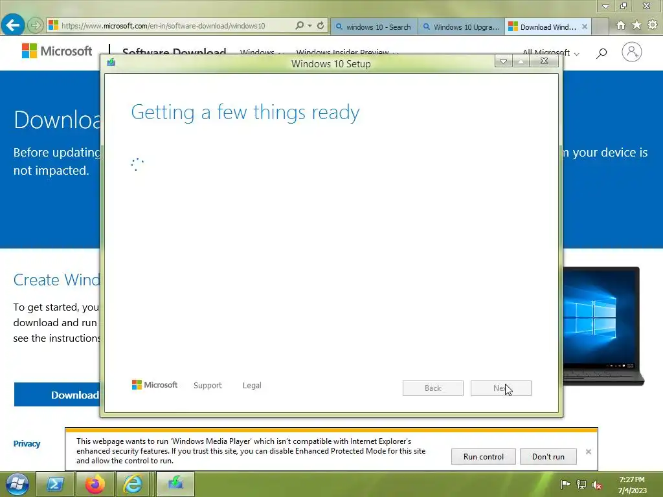Screen dimensions: 663x497
Task: Open the taskbar clock showing 7:27 PM
Action: [632, 485]
